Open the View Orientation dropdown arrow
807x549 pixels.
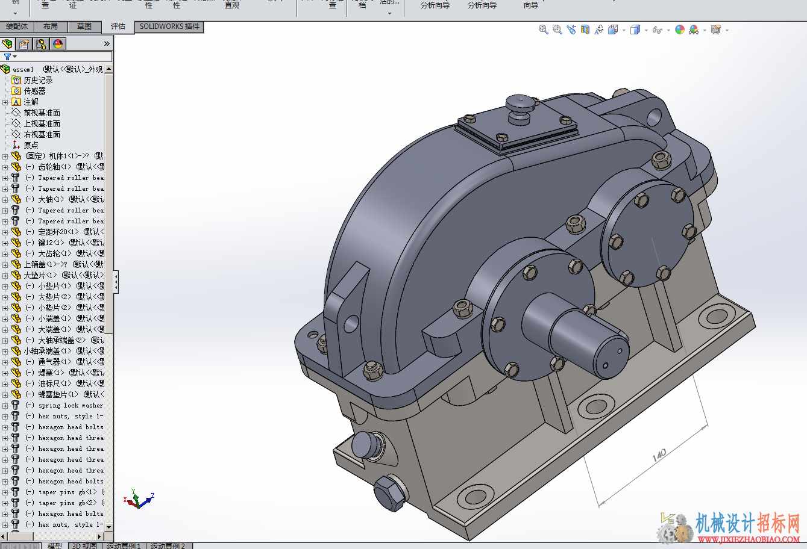(x=624, y=29)
